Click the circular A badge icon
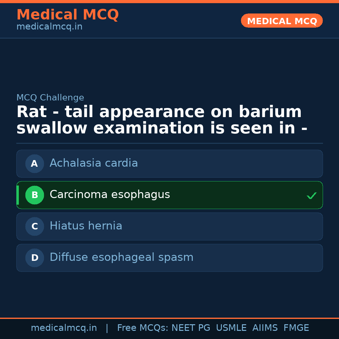Screen dimensions: 339x339 (x=35, y=164)
